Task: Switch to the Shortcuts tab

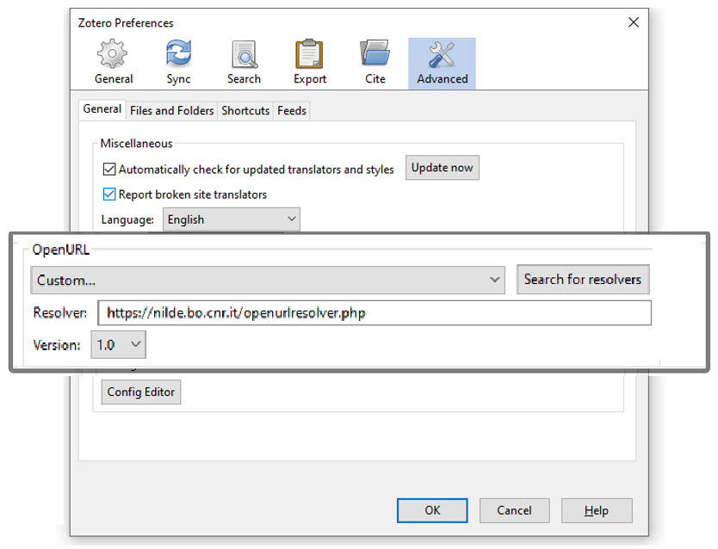Action: (x=245, y=111)
